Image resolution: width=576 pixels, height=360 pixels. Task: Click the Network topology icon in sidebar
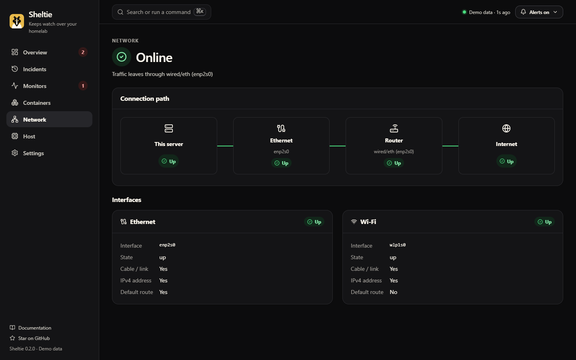tap(15, 119)
